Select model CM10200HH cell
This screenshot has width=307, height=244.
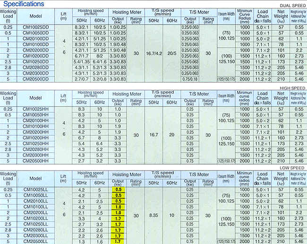35,138
